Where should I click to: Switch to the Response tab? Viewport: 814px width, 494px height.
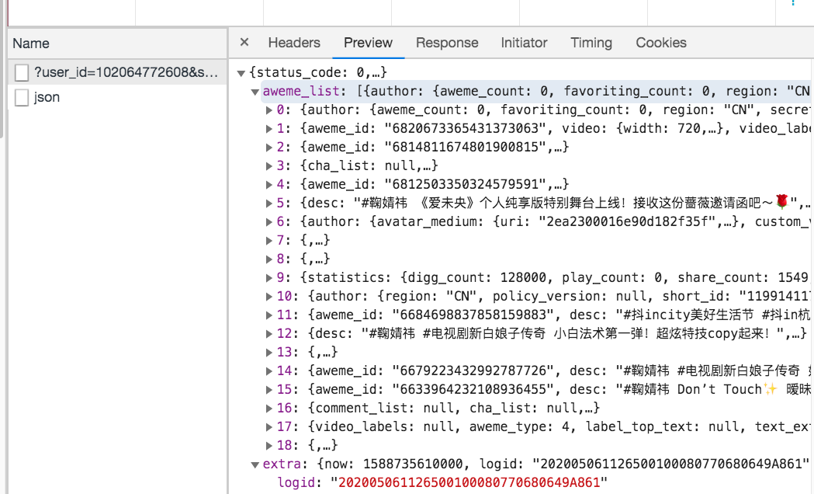pos(447,43)
